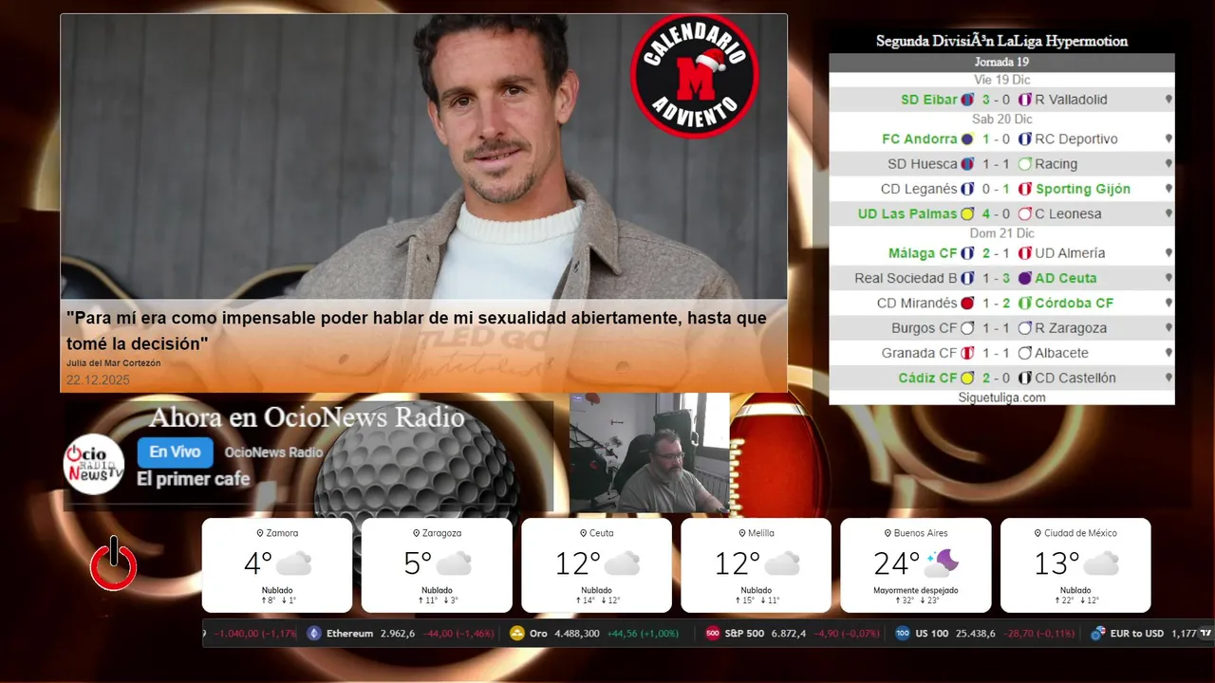
Task: Click the TradingView logo at ticker end
Action: (1206, 634)
